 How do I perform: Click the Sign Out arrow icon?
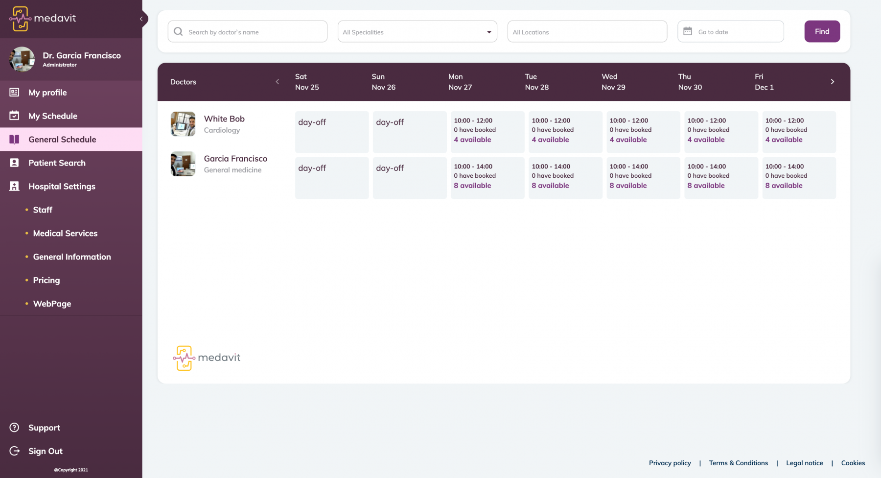click(15, 451)
